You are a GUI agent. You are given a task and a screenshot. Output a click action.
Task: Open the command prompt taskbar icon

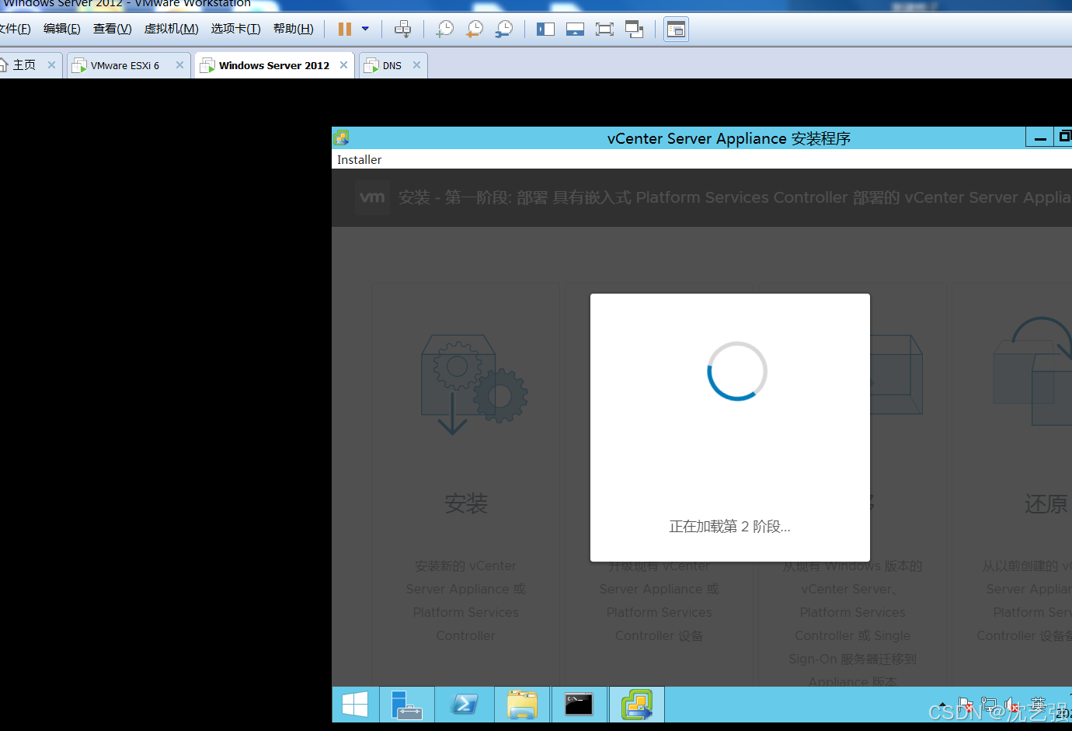coord(579,705)
